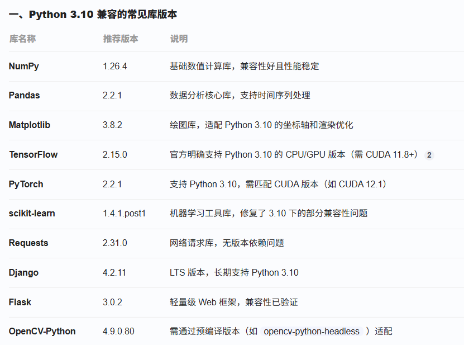Select the library name 'TensorFlow'
The height and width of the screenshot is (345, 464).
34,154
